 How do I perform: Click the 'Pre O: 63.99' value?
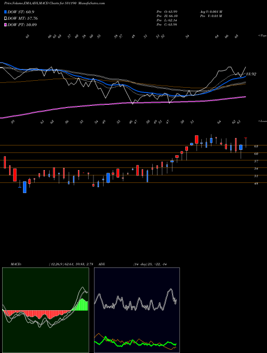click(x=167, y=12)
